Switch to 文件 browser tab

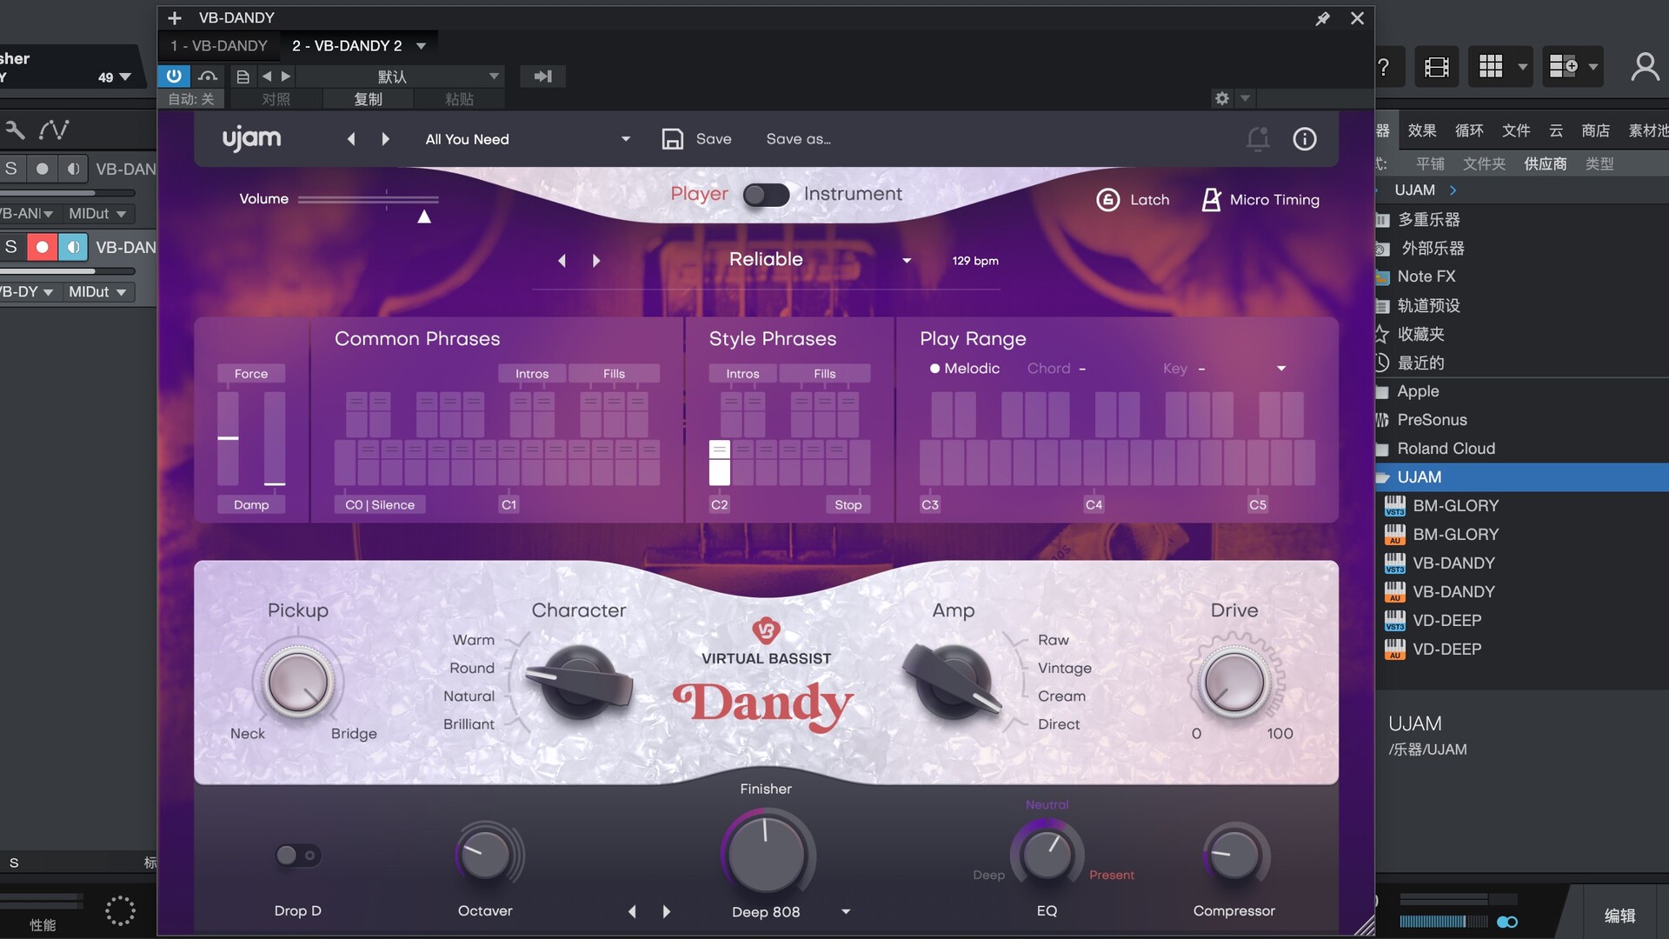click(x=1516, y=130)
